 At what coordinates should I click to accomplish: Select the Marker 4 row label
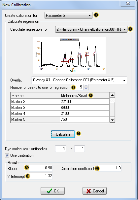[35, 114]
